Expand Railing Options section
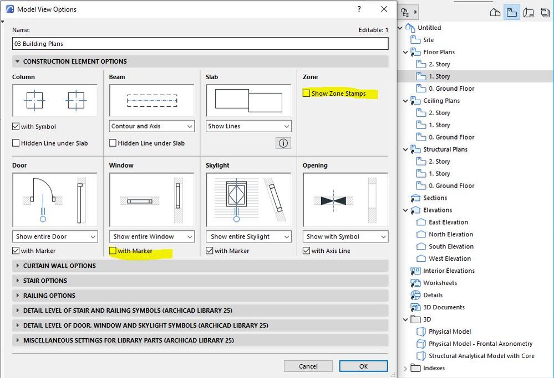This screenshot has height=378, width=554. click(200, 296)
